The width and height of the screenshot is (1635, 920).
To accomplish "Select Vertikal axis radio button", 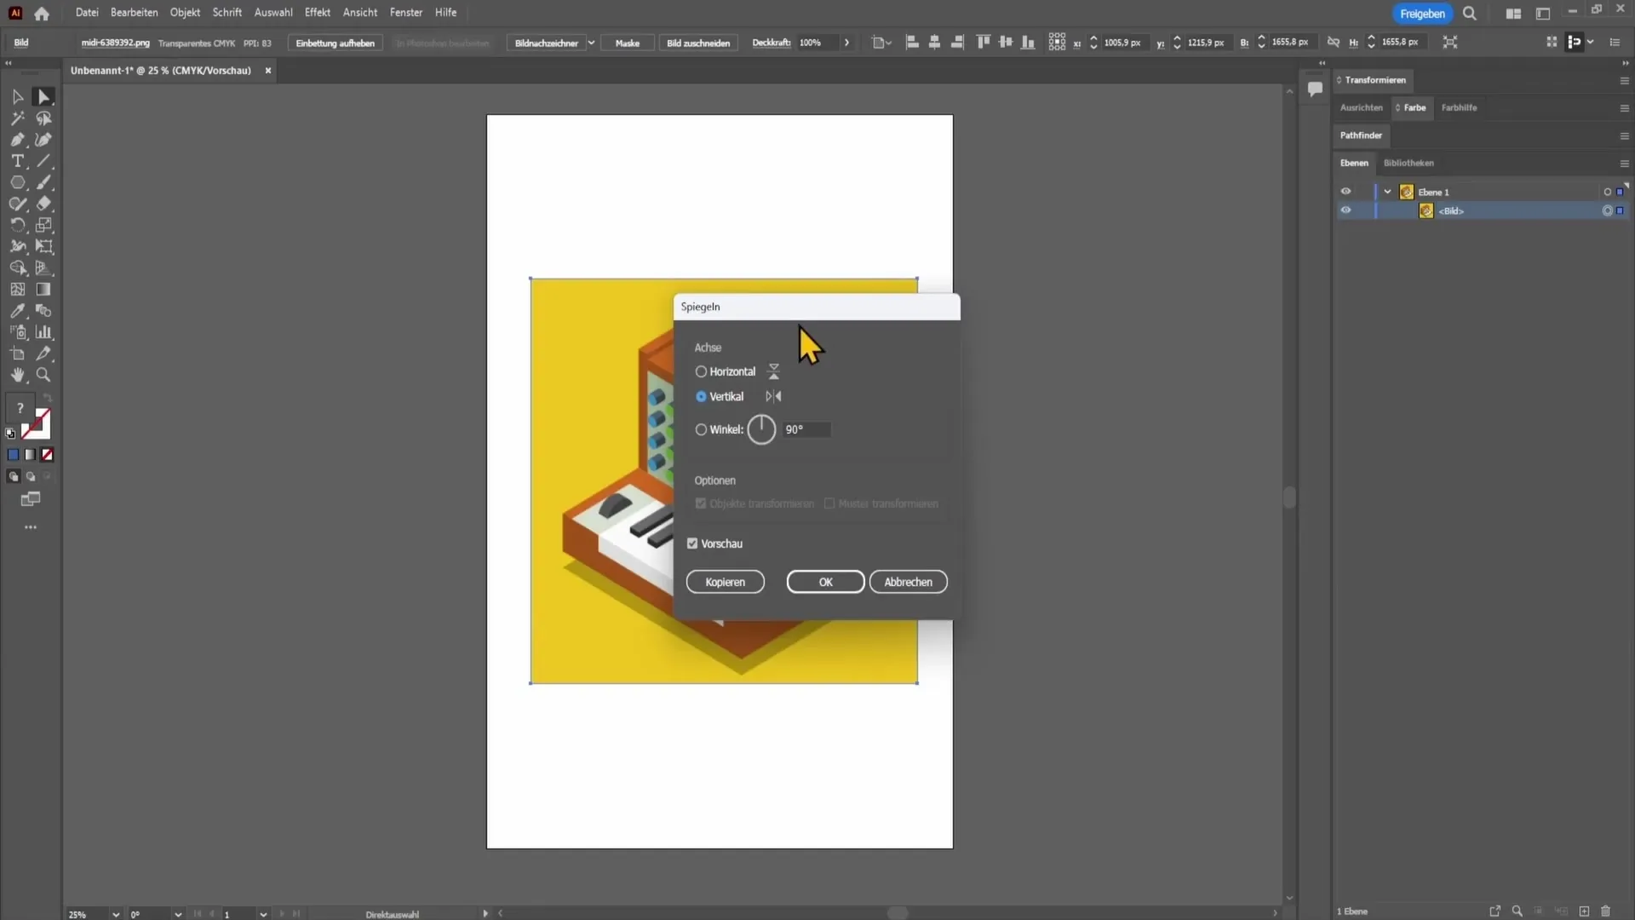I will pos(701,396).
